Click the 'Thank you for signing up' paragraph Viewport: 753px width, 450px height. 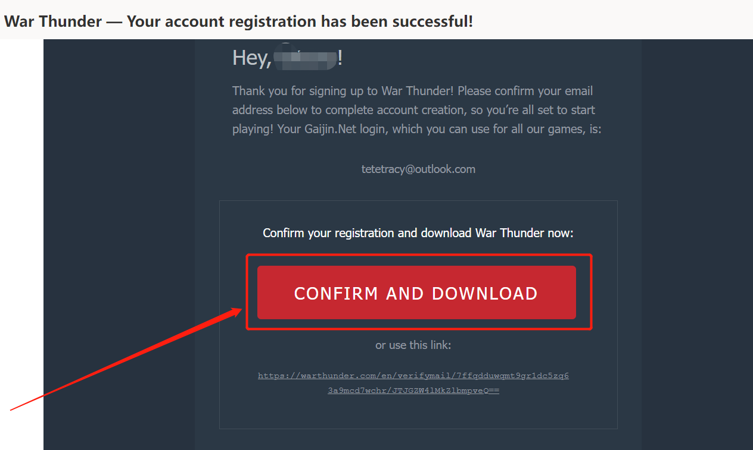tap(417, 110)
